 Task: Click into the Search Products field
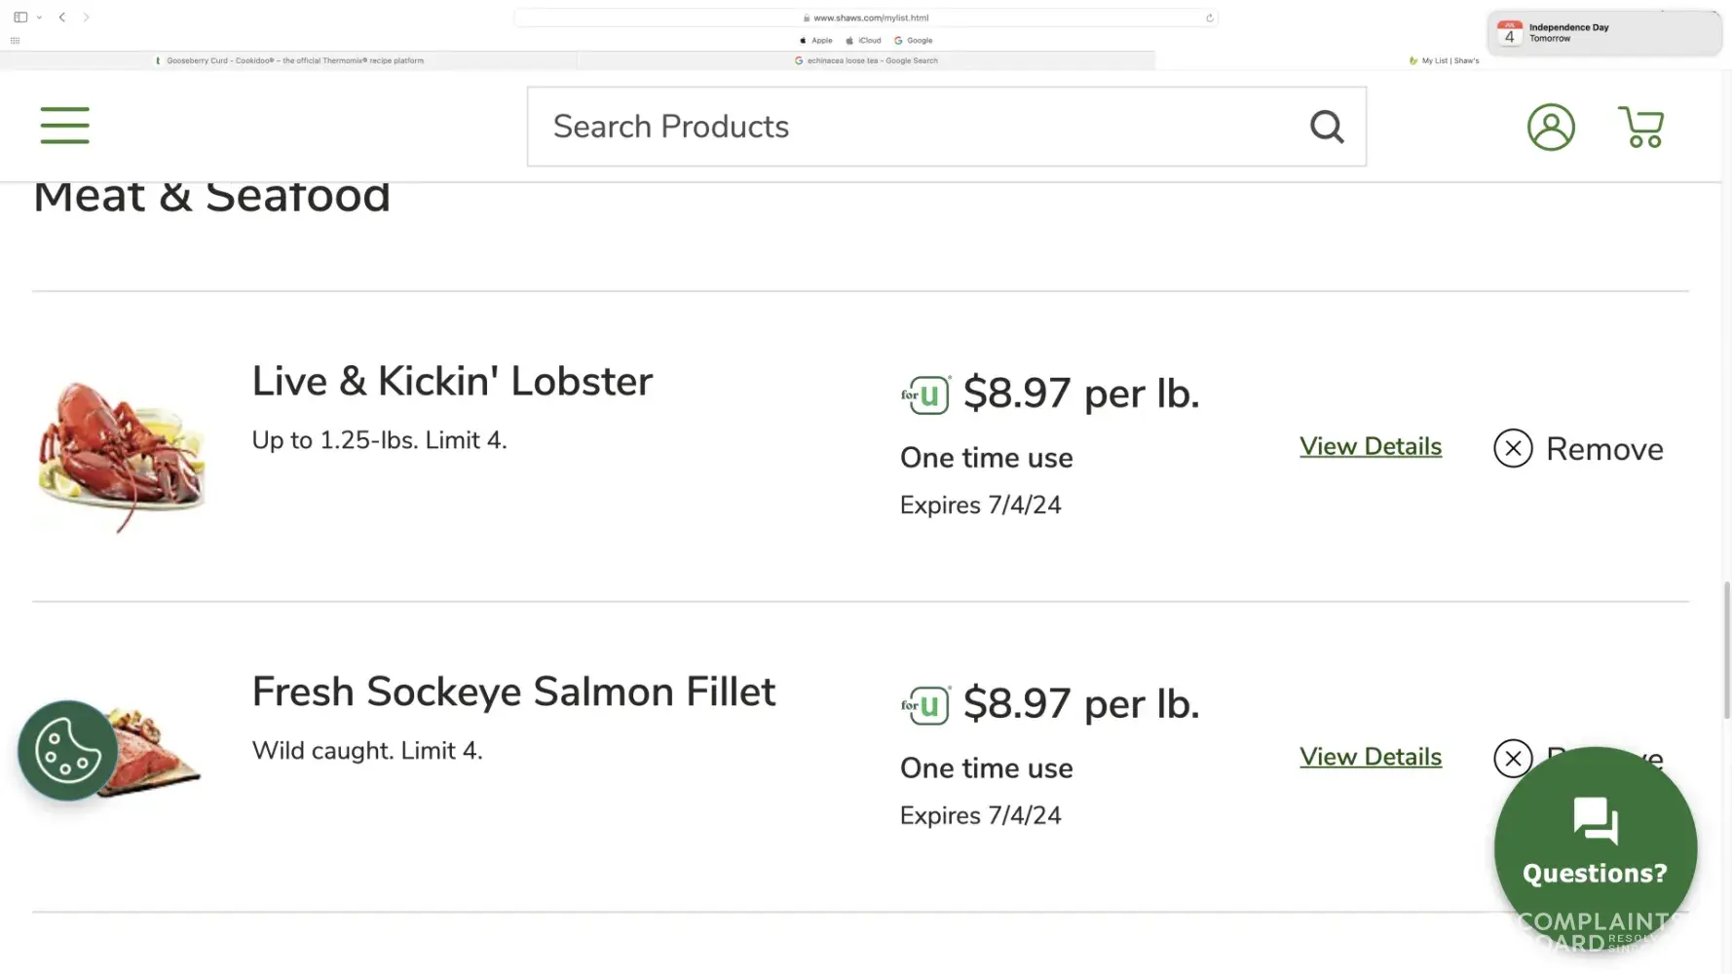click(x=916, y=127)
